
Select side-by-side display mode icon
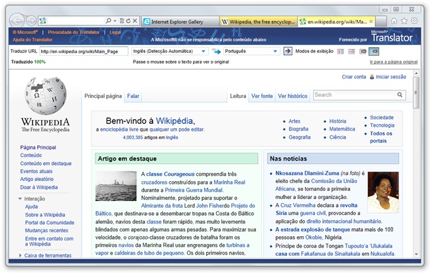click(x=341, y=52)
